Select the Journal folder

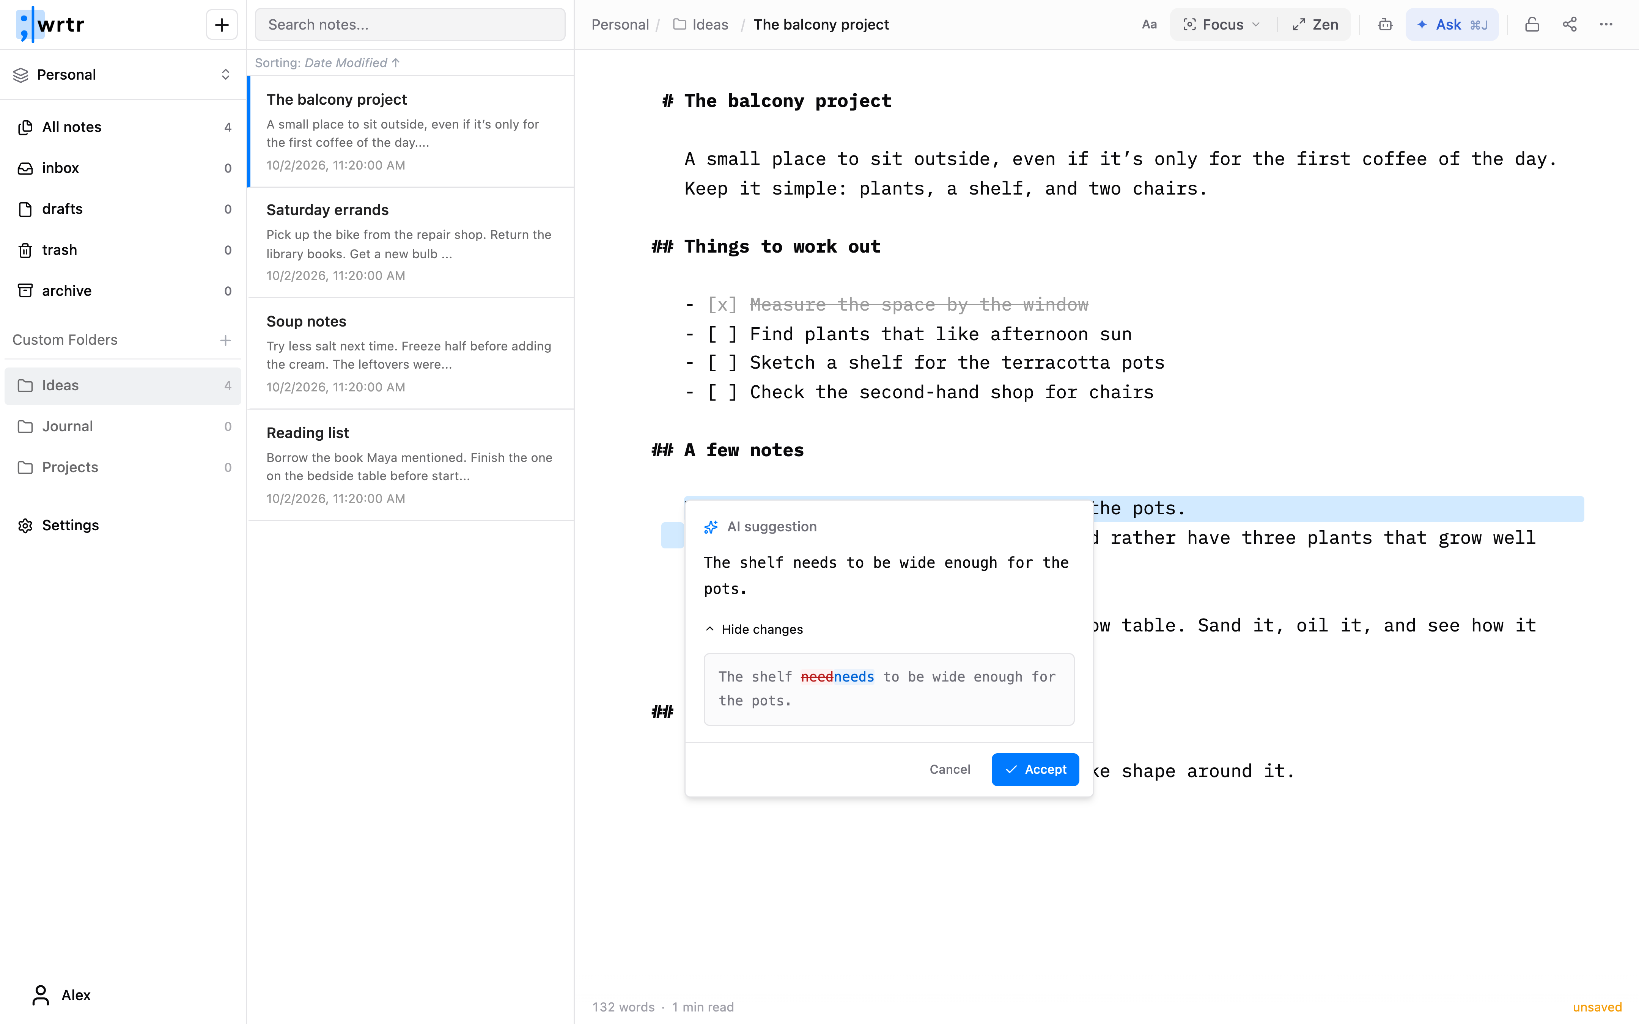pyautogui.click(x=123, y=427)
